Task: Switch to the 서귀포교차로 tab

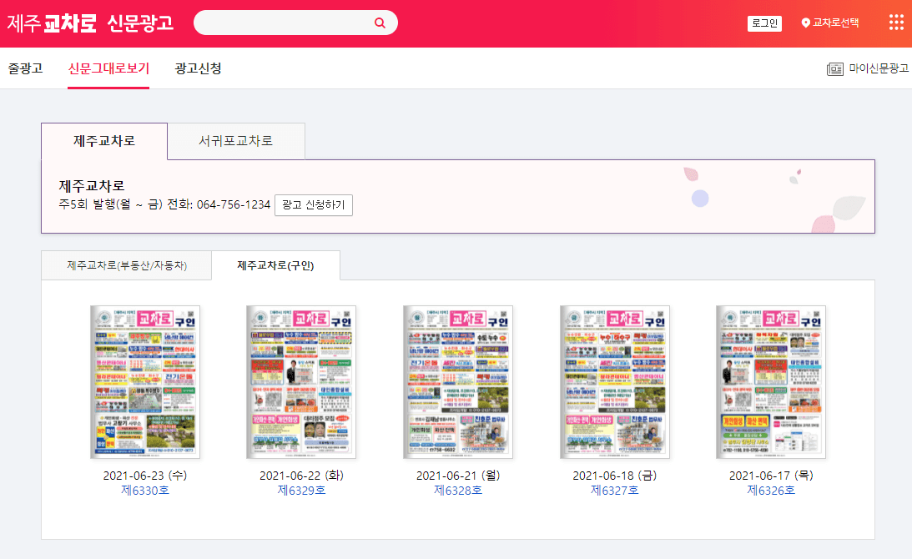Action: point(236,141)
